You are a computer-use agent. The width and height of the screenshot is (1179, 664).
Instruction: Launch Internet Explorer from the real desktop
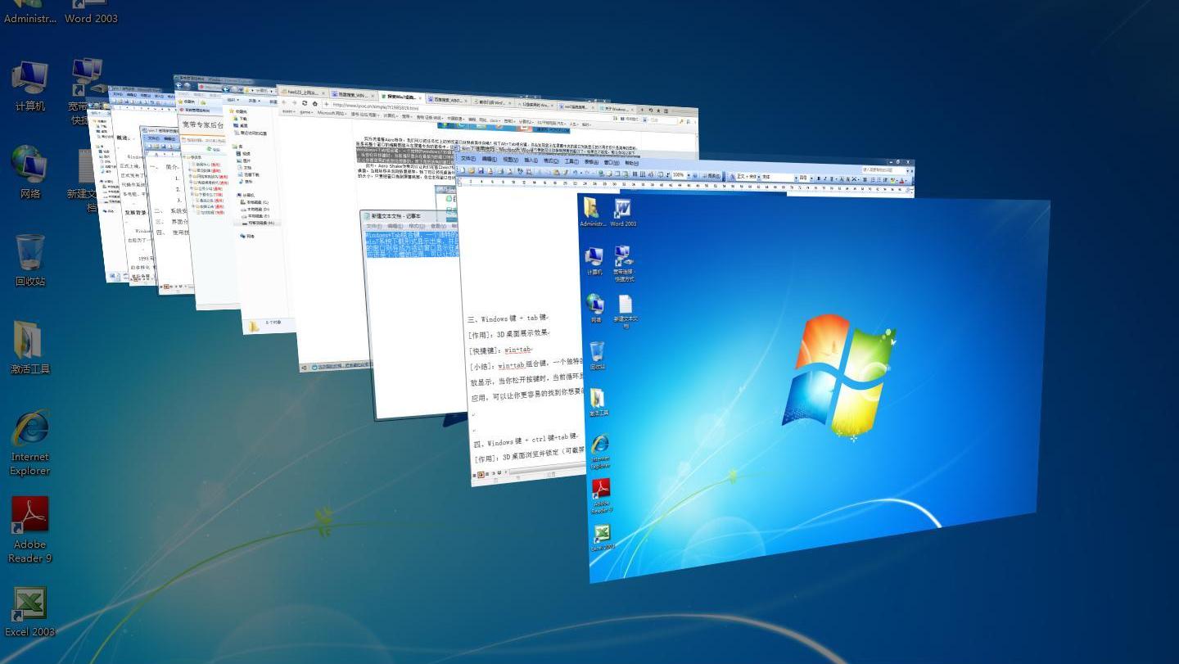[30, 443]
